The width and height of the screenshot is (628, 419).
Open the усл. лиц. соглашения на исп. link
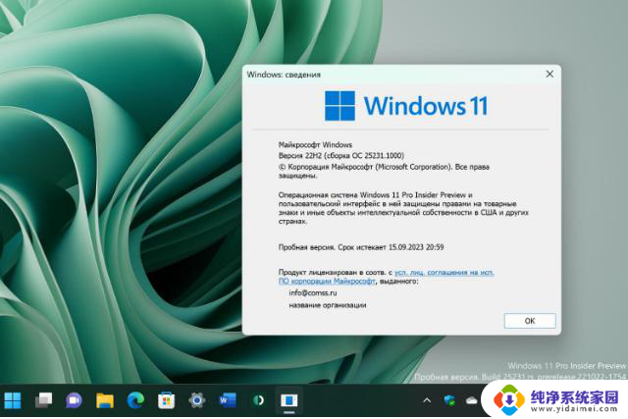click(x=444, y=273)
